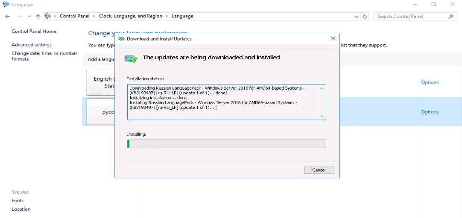Click the Language icon in window title bar
Image resolution: width=462 pixels, height=218 pixels.
pos(6,4)
